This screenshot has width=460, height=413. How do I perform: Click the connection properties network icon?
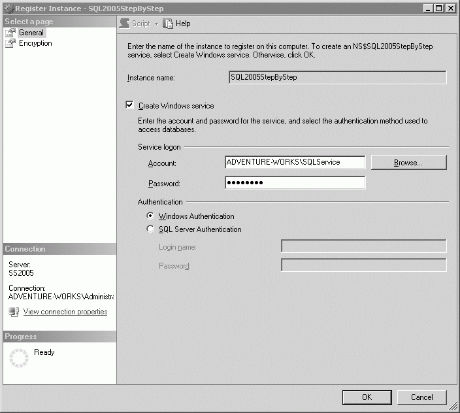click(14, 312)
